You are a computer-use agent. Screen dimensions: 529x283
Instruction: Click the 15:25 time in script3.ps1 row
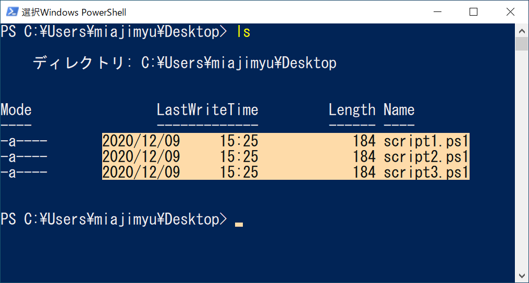239,173
